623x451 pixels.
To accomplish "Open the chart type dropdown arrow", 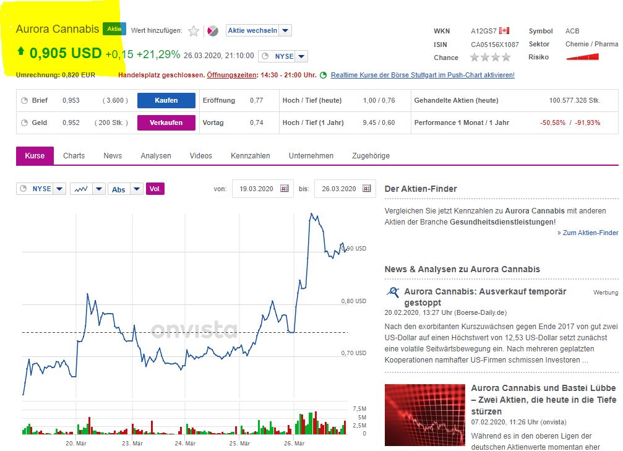I will 99,189.
